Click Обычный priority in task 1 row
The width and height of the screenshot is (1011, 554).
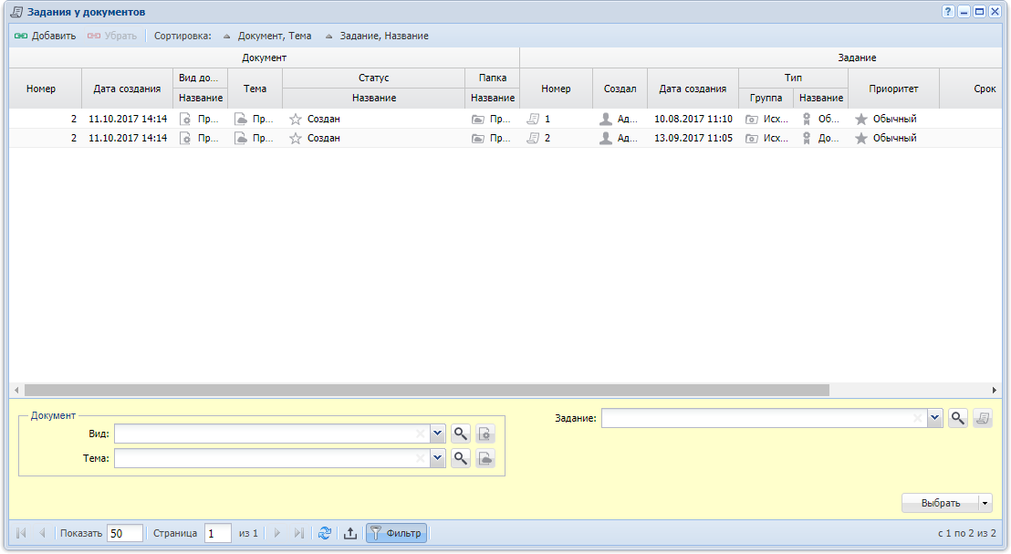tap(895, 119)
